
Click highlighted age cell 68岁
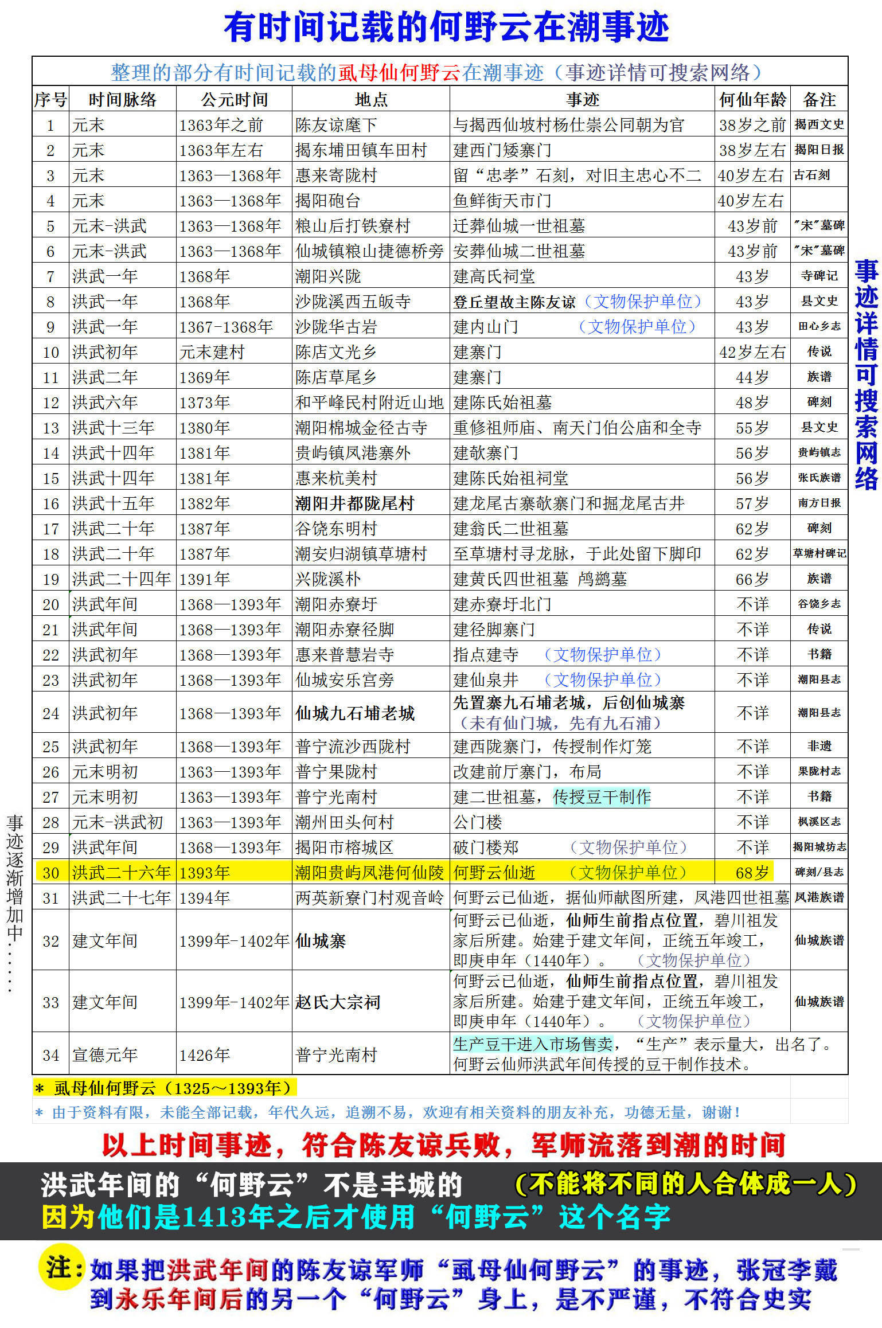coord(752,872)
